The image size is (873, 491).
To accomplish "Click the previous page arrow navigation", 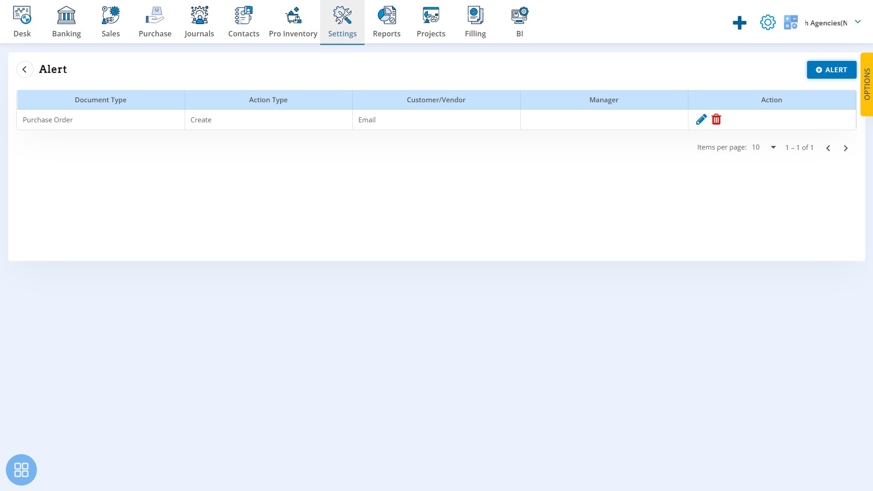I will [x=828, y=147].
